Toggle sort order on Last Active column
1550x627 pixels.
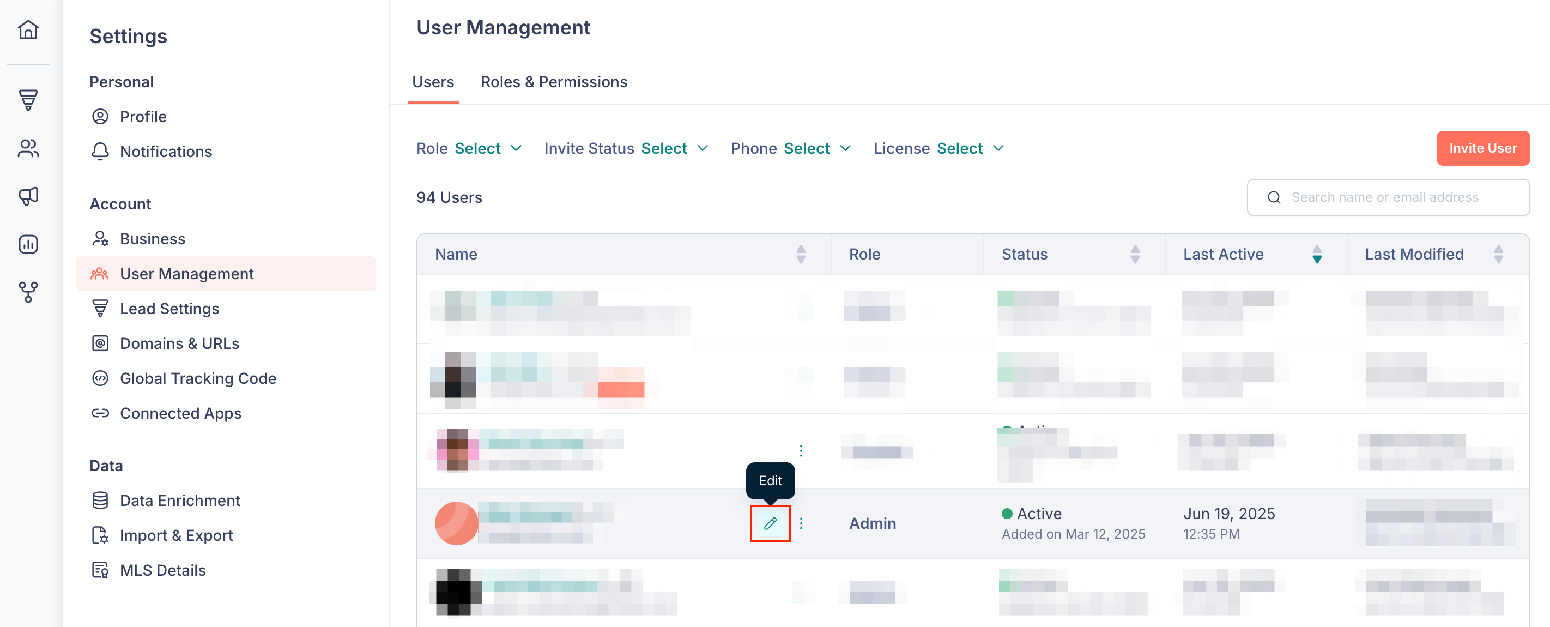coord(1317,254)
